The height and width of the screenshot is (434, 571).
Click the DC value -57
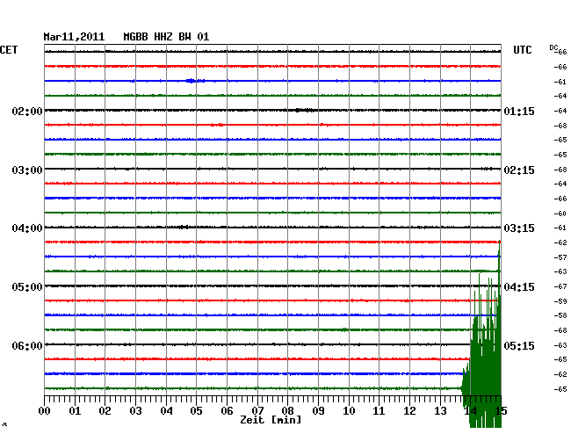tap(560, 257)
